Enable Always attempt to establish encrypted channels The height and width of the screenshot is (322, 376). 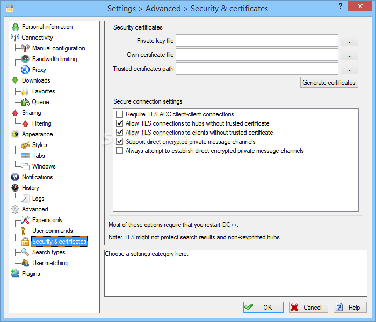[119, 151]
